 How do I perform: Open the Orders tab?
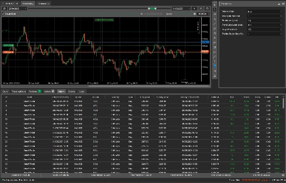[49, 91]
